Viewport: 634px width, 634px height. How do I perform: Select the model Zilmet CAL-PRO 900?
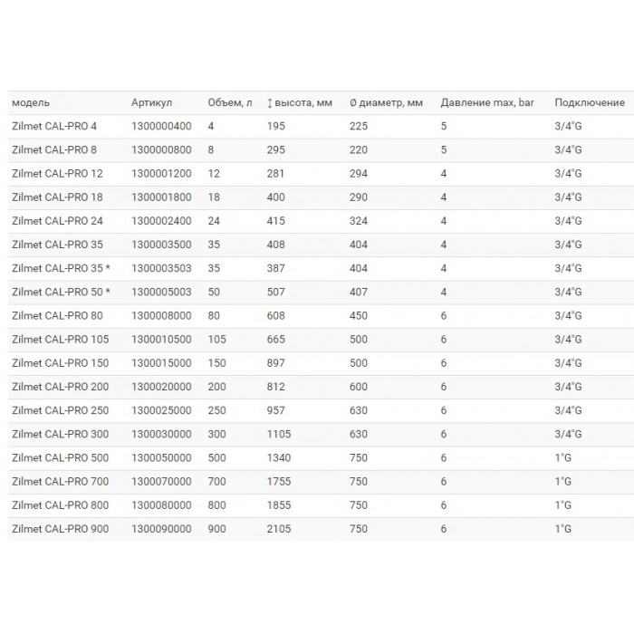coord(61,529)
